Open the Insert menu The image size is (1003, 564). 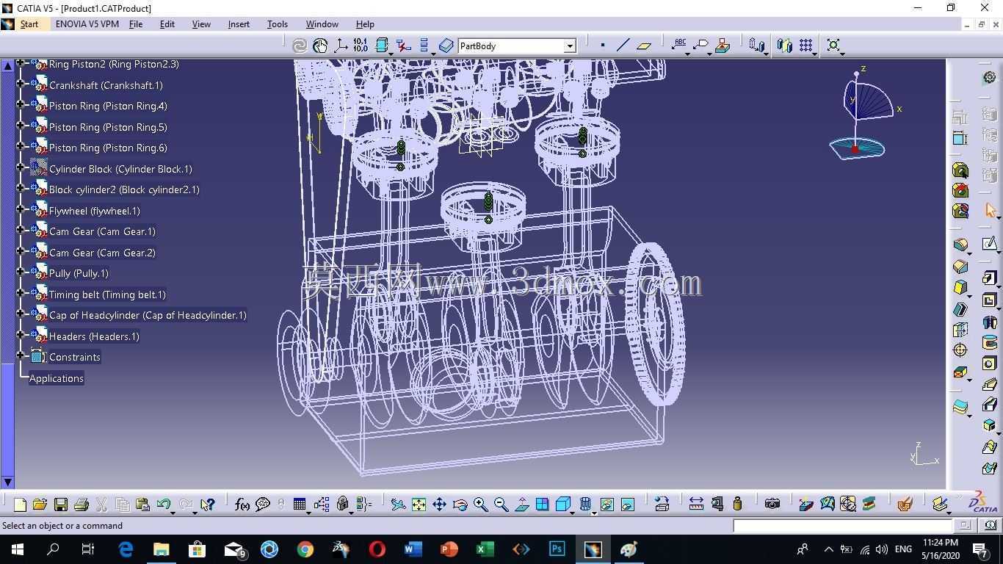[x=239, y=24]
